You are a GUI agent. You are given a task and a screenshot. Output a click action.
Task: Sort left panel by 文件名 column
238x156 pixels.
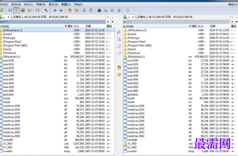pos(32,26)
